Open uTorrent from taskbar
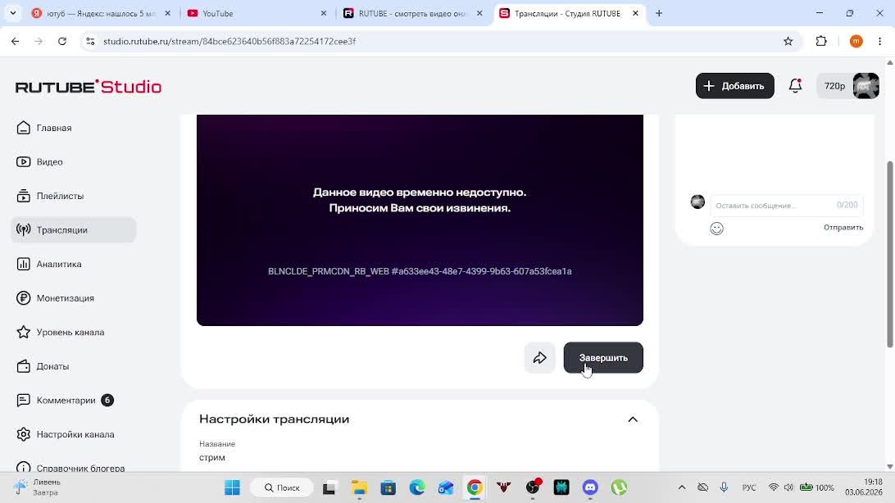The height and width of the screenshot is (503, 895). coord(619,487)
